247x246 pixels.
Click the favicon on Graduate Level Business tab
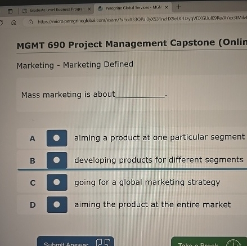[25, 11]
